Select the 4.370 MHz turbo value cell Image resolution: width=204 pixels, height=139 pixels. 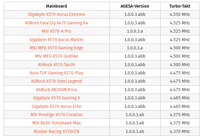tap(180, 131)
